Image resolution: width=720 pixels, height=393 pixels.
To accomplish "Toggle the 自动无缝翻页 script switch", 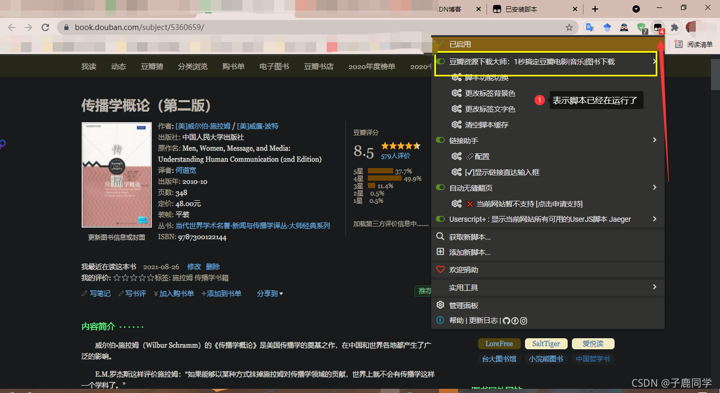I will click(x=441, y=188).
